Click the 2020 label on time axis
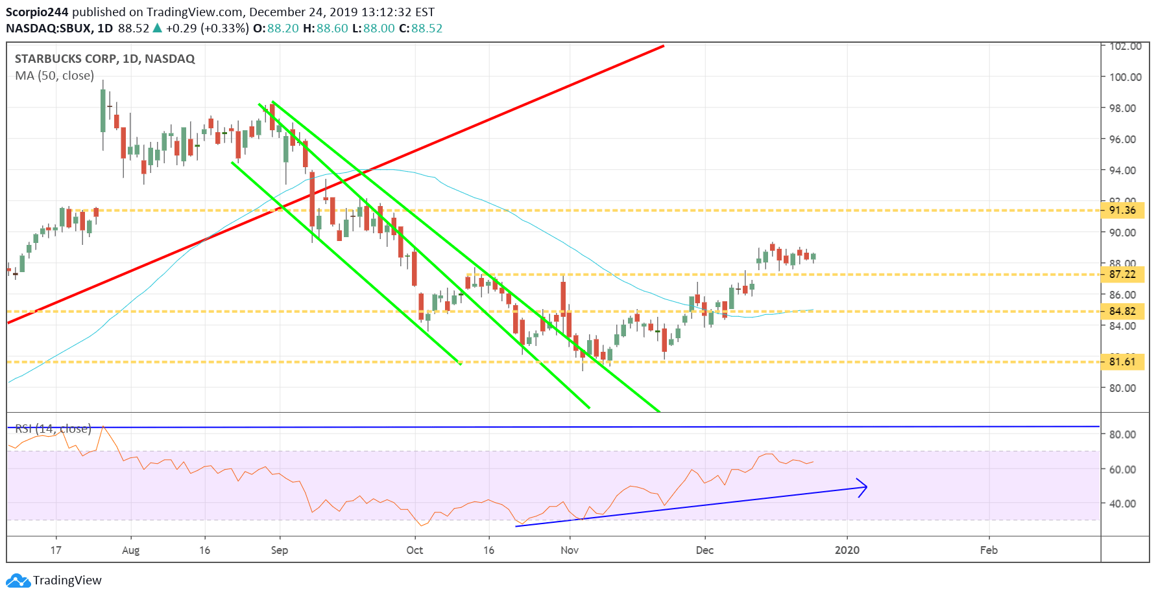This screenshot has width=1156, height=598. 847,550
